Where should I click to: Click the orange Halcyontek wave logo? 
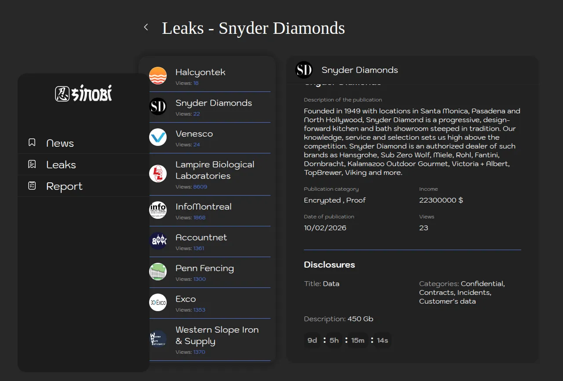point(158,76)
